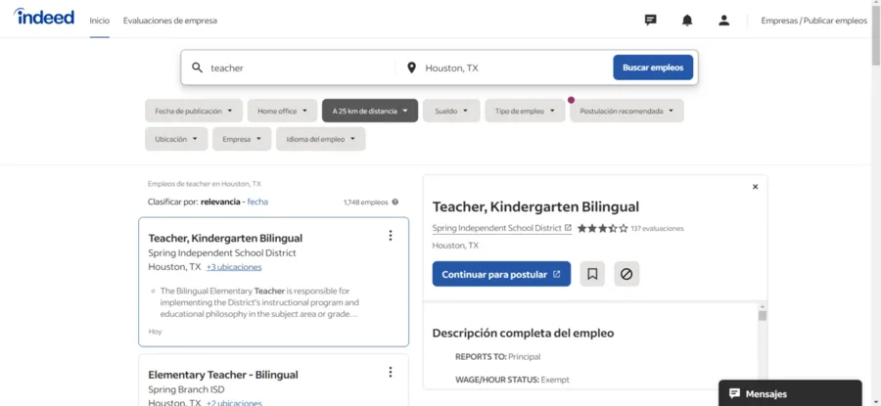Open the Ubicación filter dropdown
Screen dimensions: 881x406
(x=176, y=139)
